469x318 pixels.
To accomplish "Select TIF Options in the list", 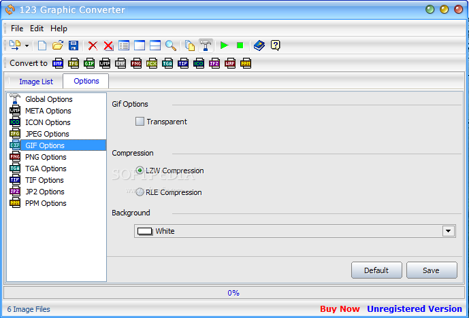I will [x=56, y=180].
